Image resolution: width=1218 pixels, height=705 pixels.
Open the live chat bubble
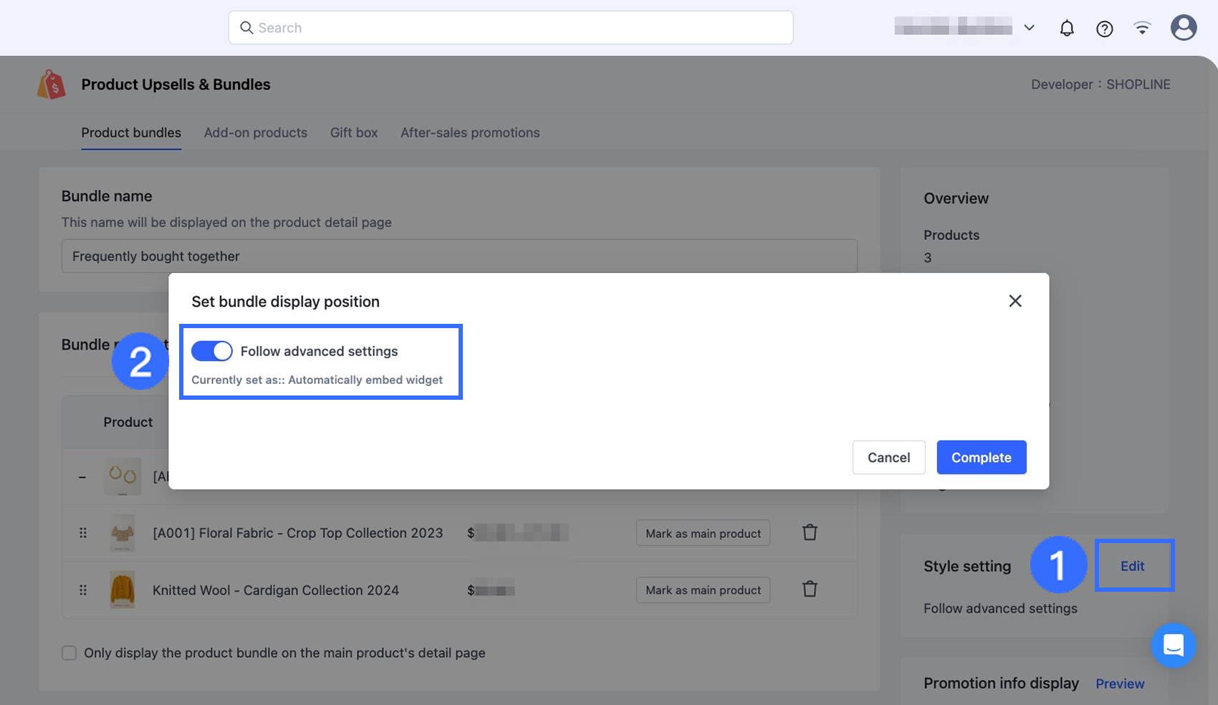click(x=1174, y=645)
